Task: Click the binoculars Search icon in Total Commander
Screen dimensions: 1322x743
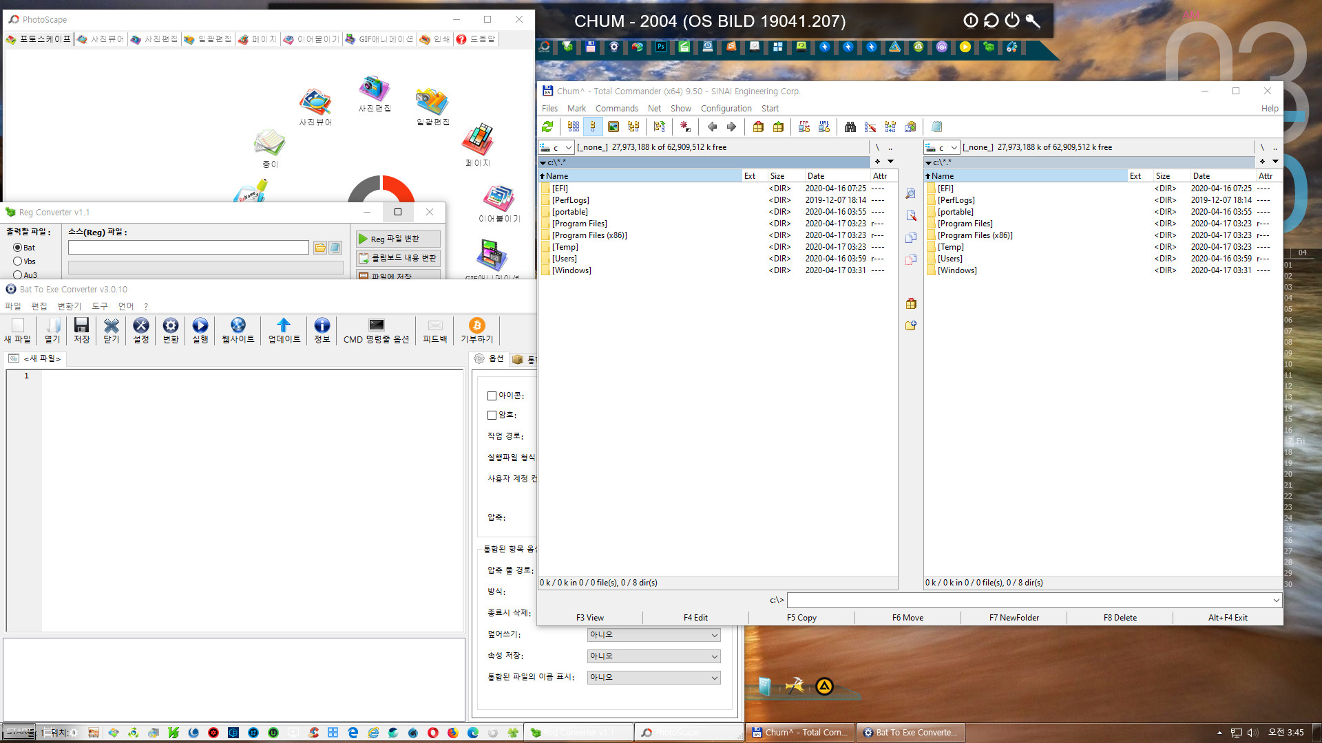Action: click(850, 127)
